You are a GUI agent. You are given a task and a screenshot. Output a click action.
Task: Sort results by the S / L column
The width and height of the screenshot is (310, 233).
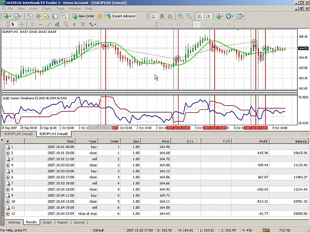coord(186,141)
